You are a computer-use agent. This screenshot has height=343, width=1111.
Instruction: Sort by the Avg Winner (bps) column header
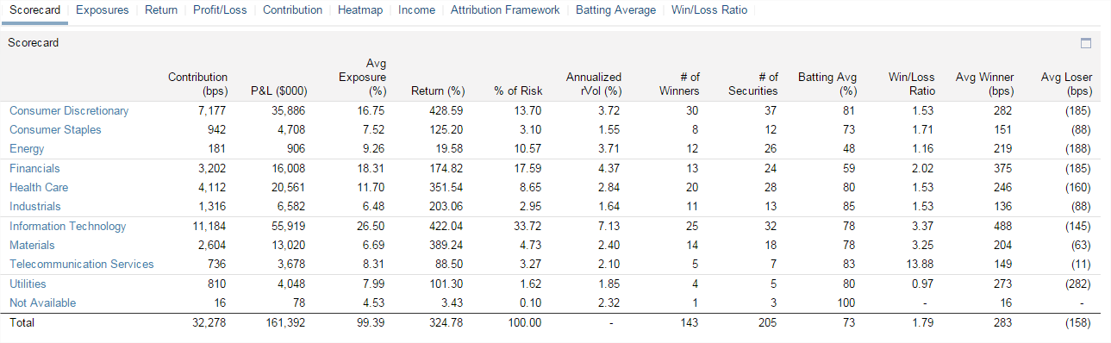pos(984,84)
